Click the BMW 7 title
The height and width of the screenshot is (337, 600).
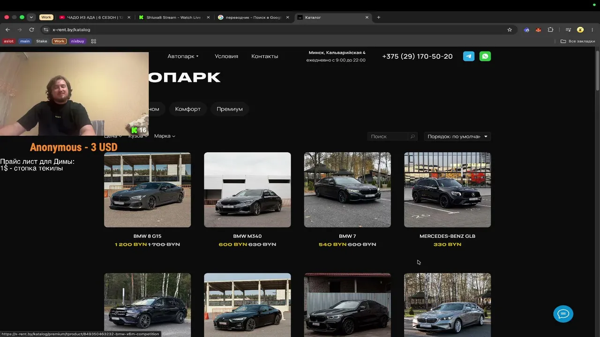347,236
